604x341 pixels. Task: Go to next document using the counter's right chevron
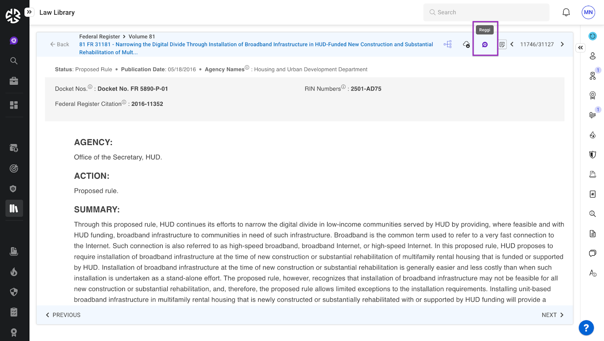coord(562,45)
